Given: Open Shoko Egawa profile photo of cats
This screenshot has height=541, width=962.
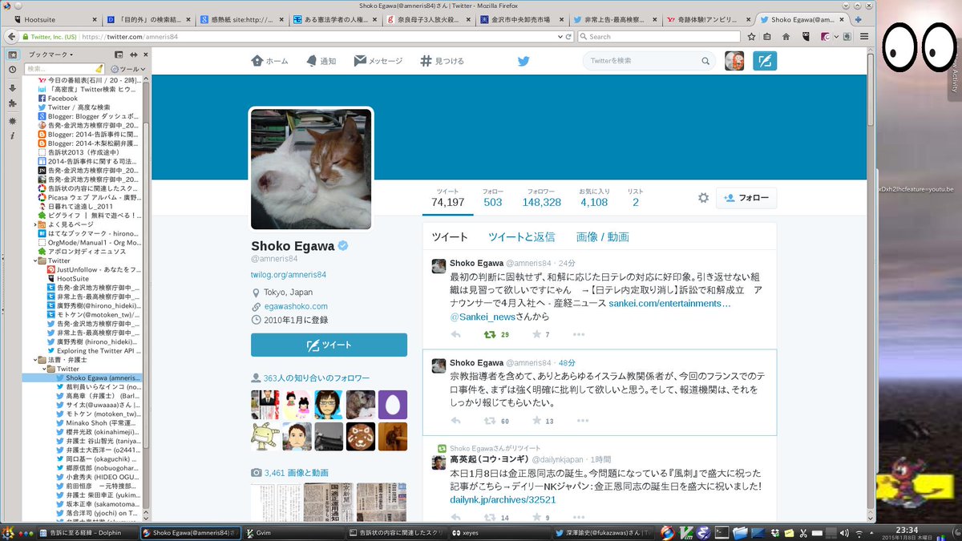Looking at the screenshot, I should pyautogui.click(x=311, y=169).
